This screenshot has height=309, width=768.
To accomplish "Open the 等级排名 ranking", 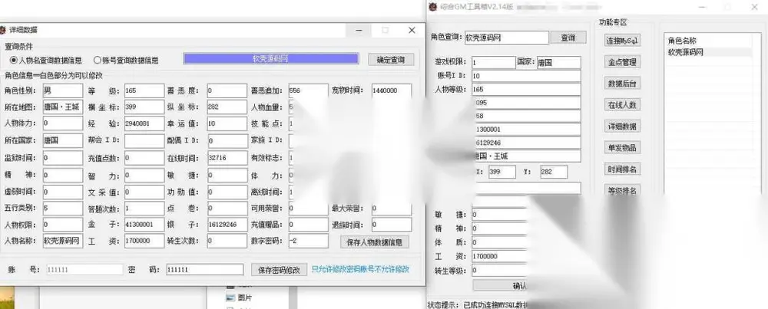I will pyautogui.click(x=622, y=189).
